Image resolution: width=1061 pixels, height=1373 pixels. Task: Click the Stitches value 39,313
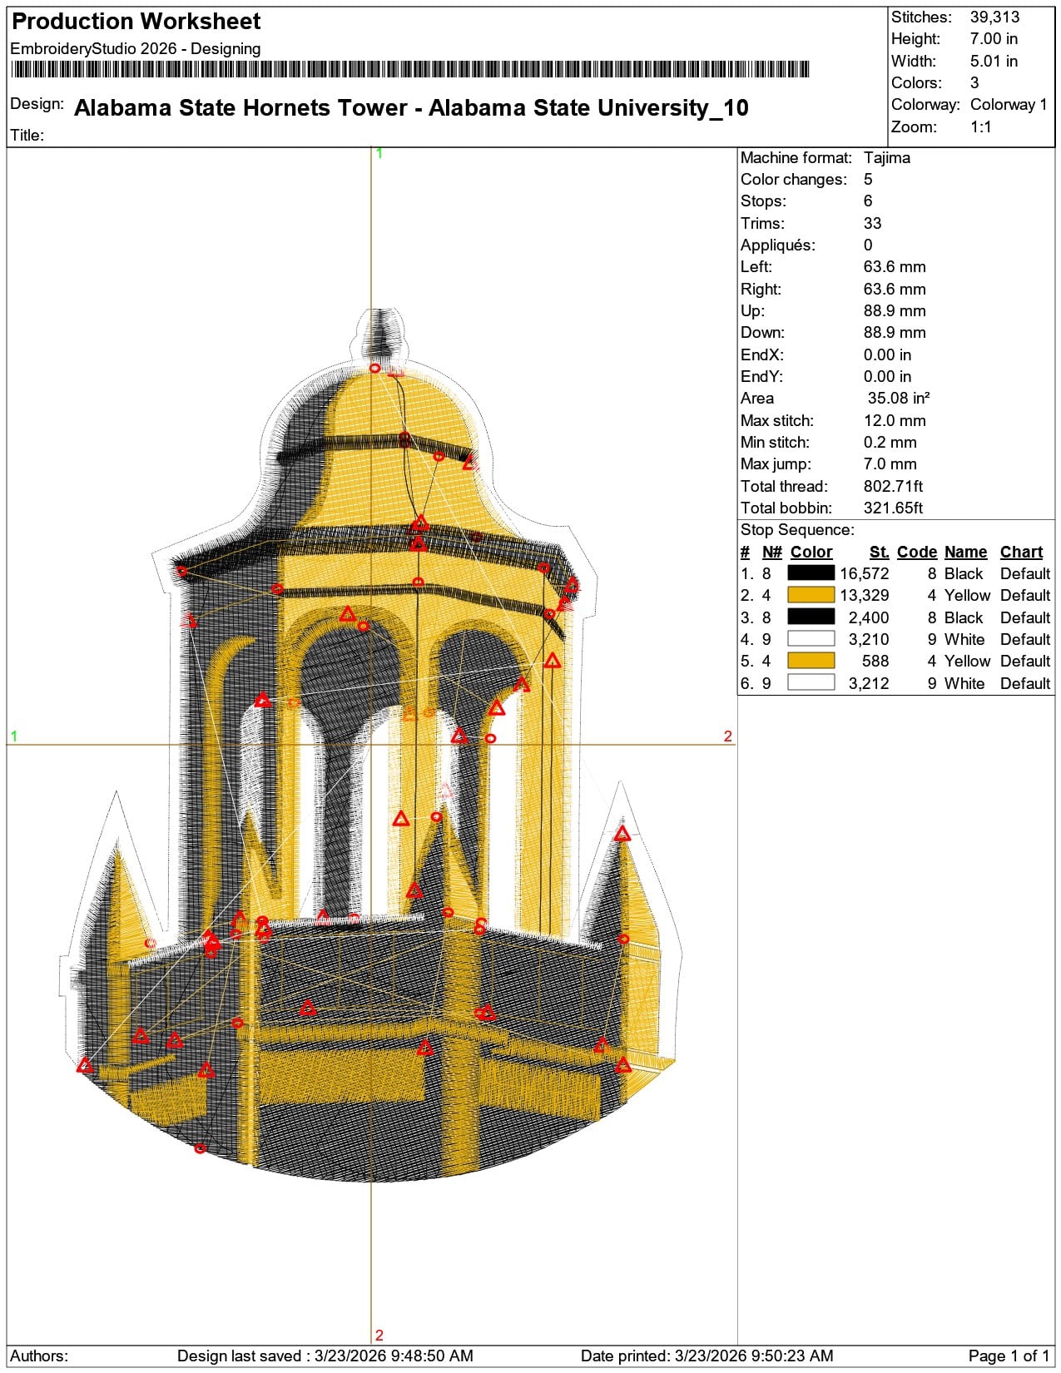[994, 17]
